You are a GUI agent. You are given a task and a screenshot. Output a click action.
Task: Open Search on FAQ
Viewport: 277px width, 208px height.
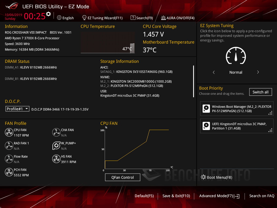262,196
